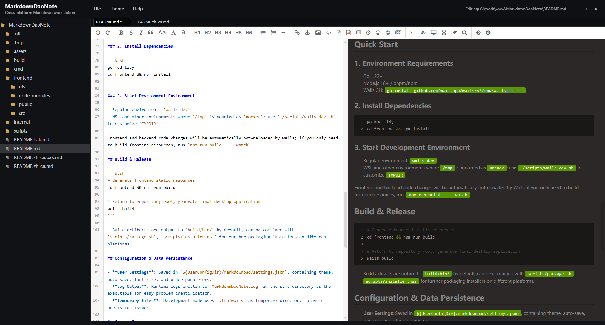Toggle the preview visibility eye icon
605x325 pixels.
(423, 32)
